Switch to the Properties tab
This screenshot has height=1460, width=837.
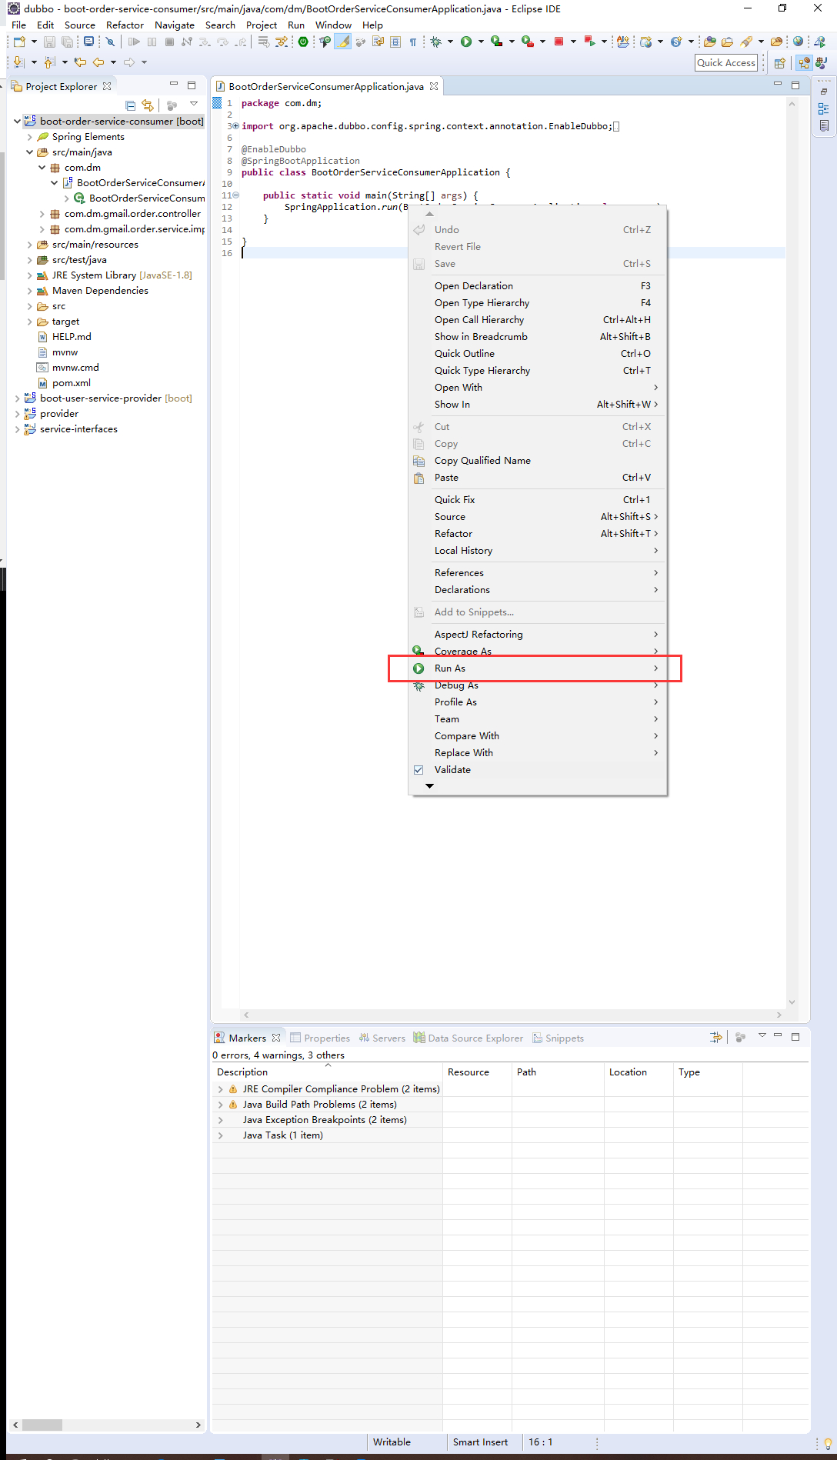tap(320, 1038)
